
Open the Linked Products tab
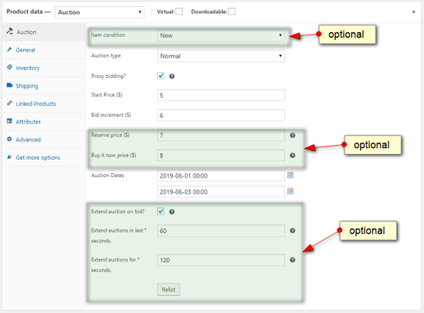pos(35,104)
